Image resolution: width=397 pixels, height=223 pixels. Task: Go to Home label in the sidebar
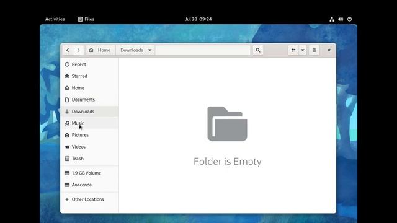78,88
